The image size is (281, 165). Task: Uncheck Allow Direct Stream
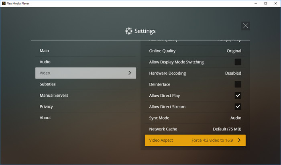(x=238, y=107)
